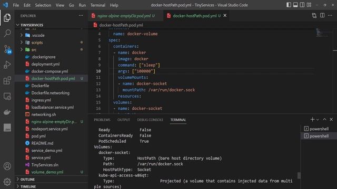Screen dimensions: 337x189
Task: Expand the .vscode folder
Action: point(52,35)
